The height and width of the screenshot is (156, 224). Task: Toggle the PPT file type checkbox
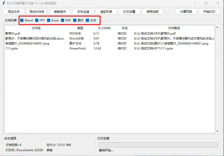pos(37,20)
